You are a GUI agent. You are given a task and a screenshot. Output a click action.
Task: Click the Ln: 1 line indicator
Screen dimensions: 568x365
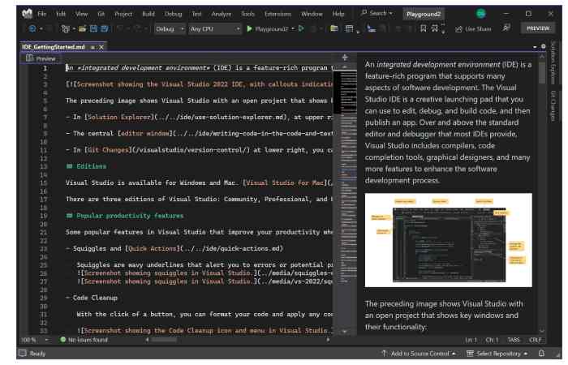coord(471,340)
